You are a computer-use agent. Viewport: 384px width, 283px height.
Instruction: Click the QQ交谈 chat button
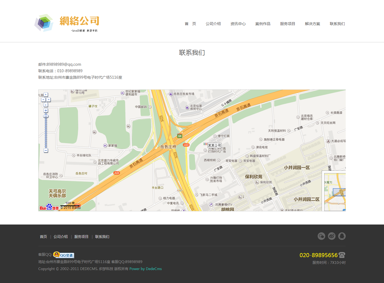pos(64,255)
